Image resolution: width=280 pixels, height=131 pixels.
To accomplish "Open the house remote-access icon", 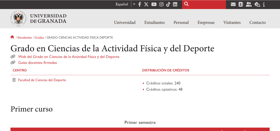I will point(257,4).
